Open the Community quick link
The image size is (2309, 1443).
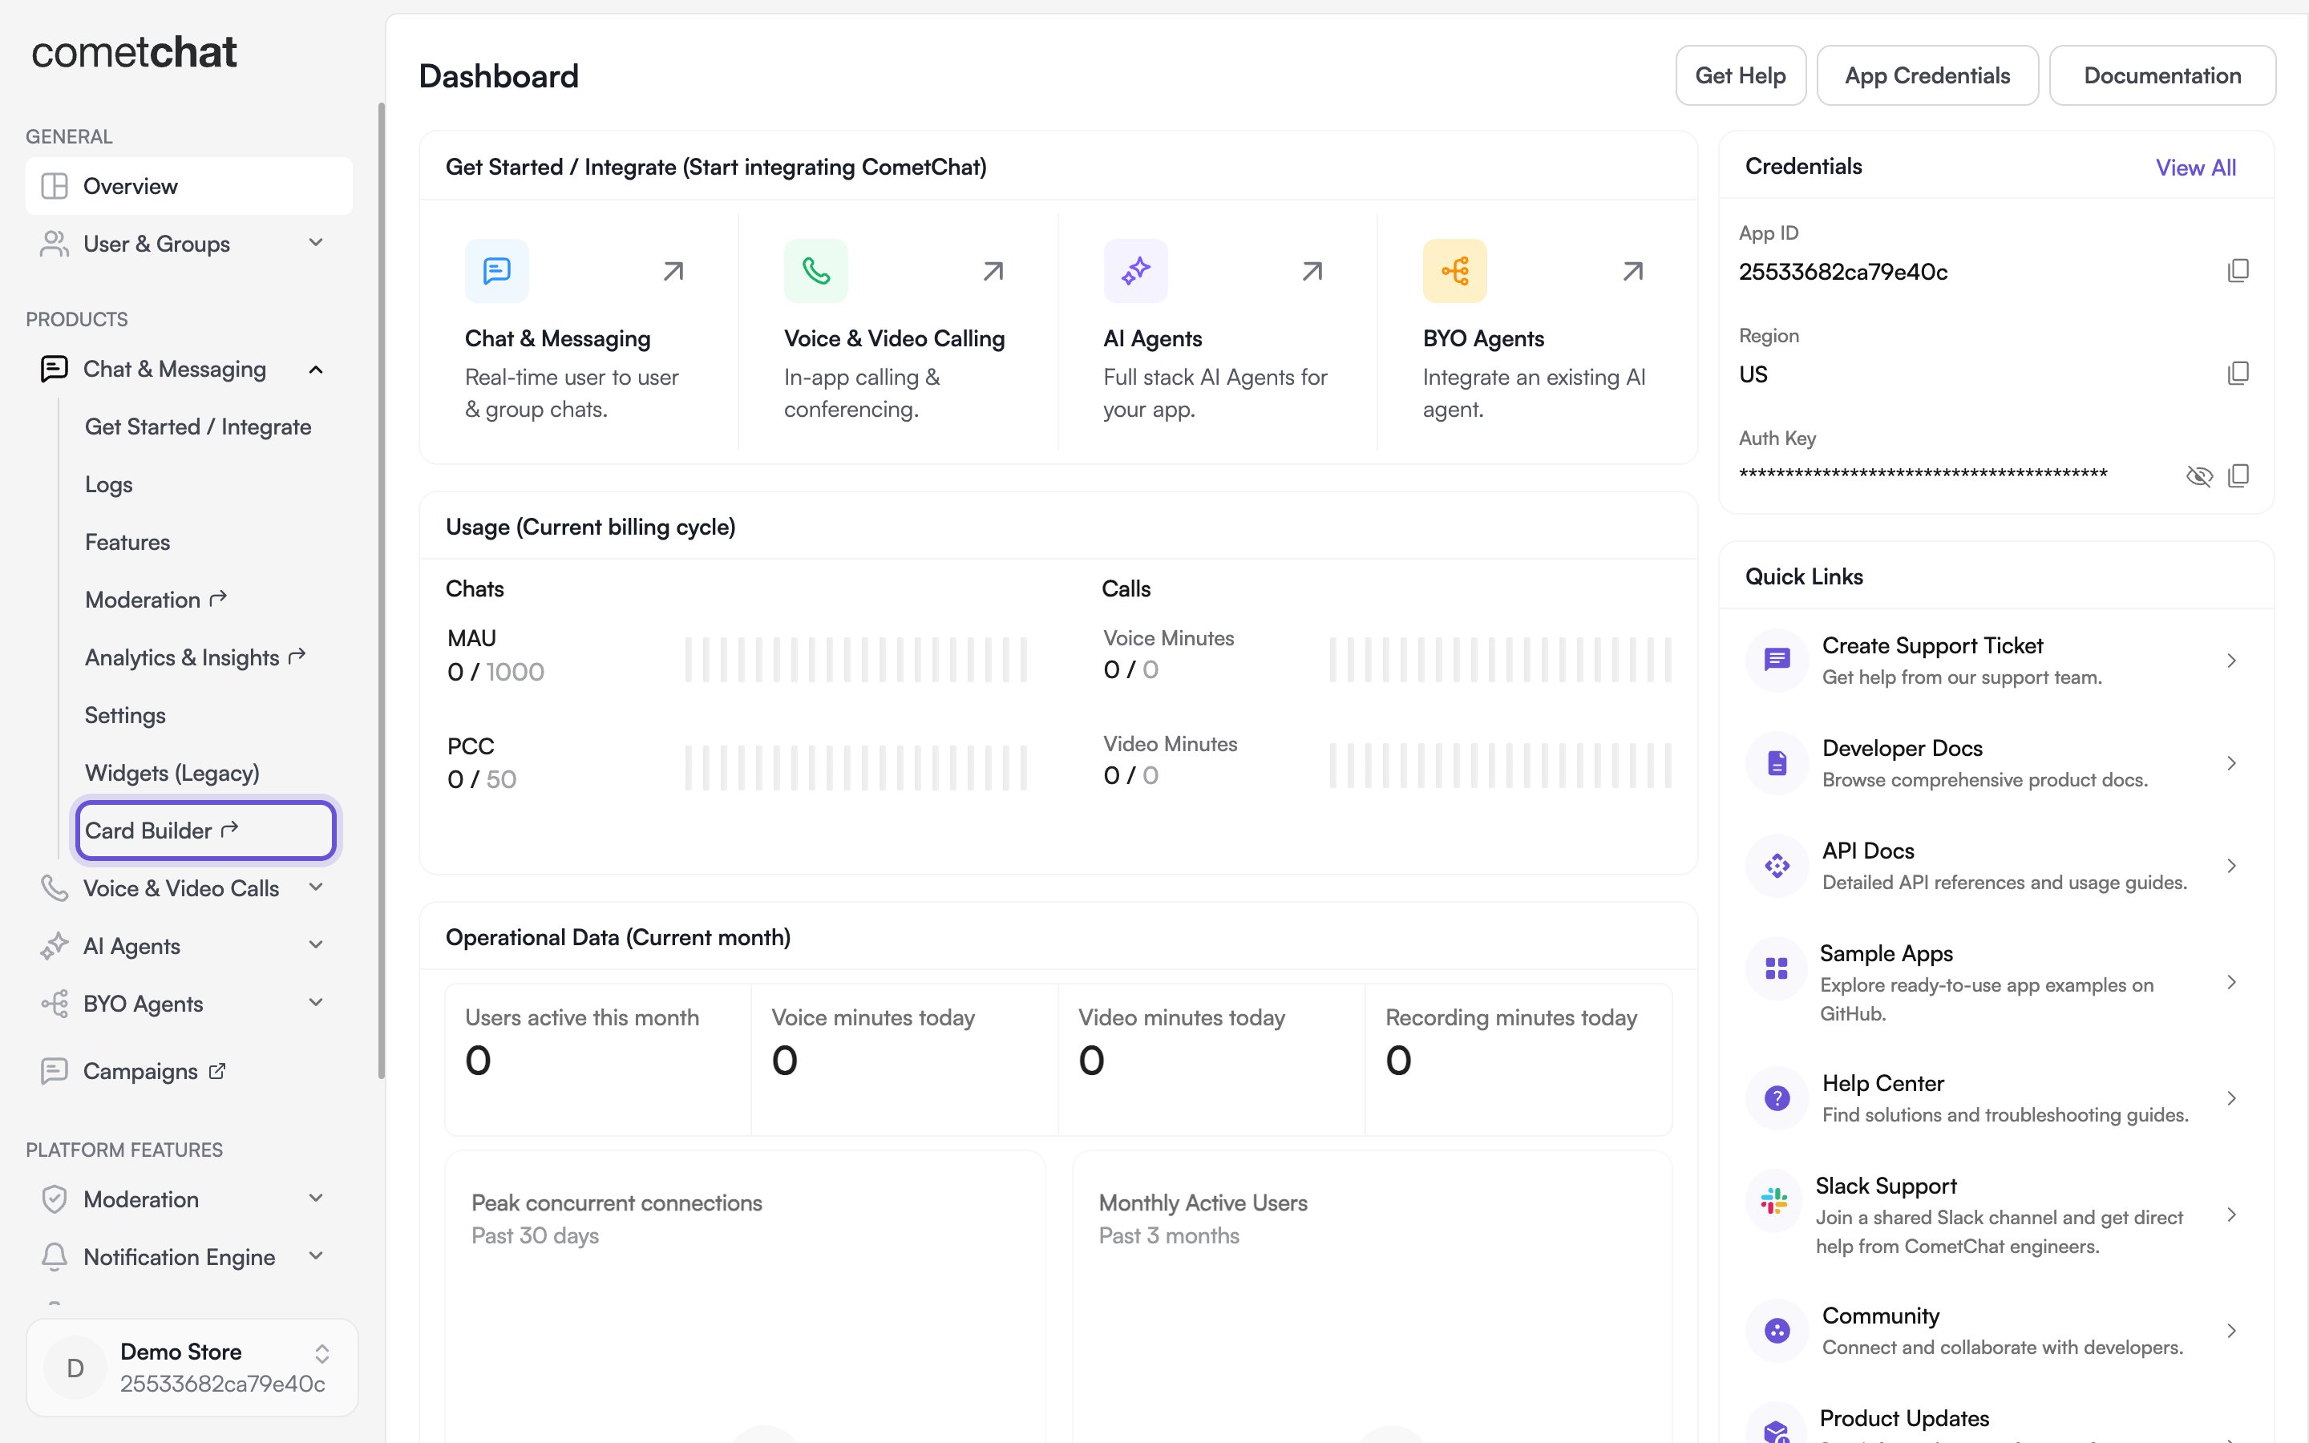coord(1995,1331)
